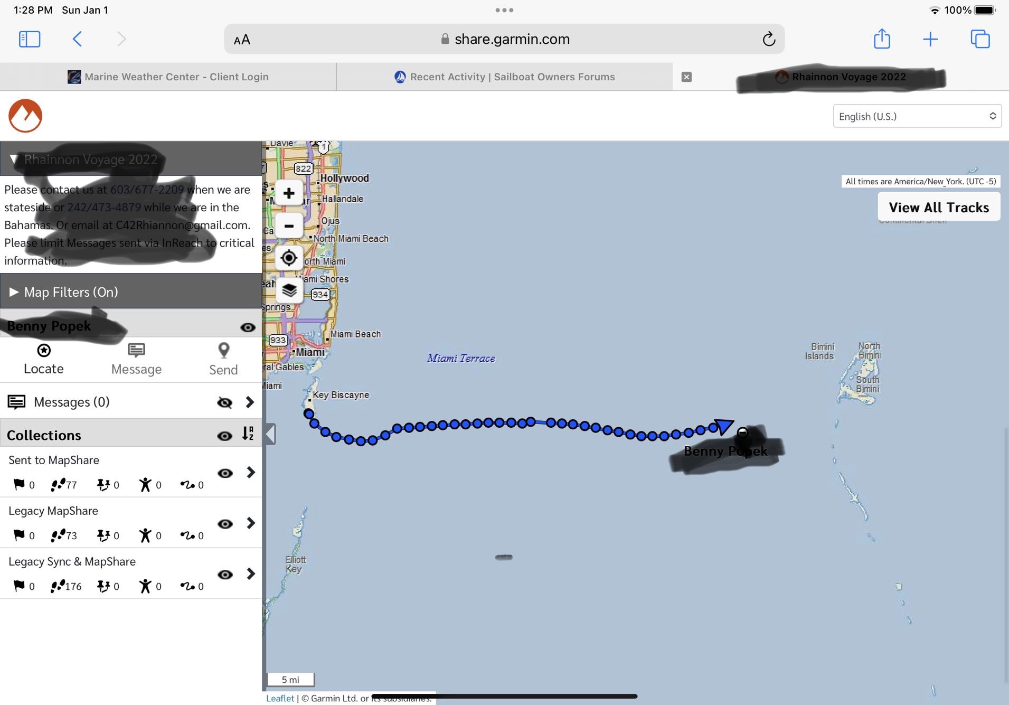Expand the Map Filters (On) section

[131, 292]
